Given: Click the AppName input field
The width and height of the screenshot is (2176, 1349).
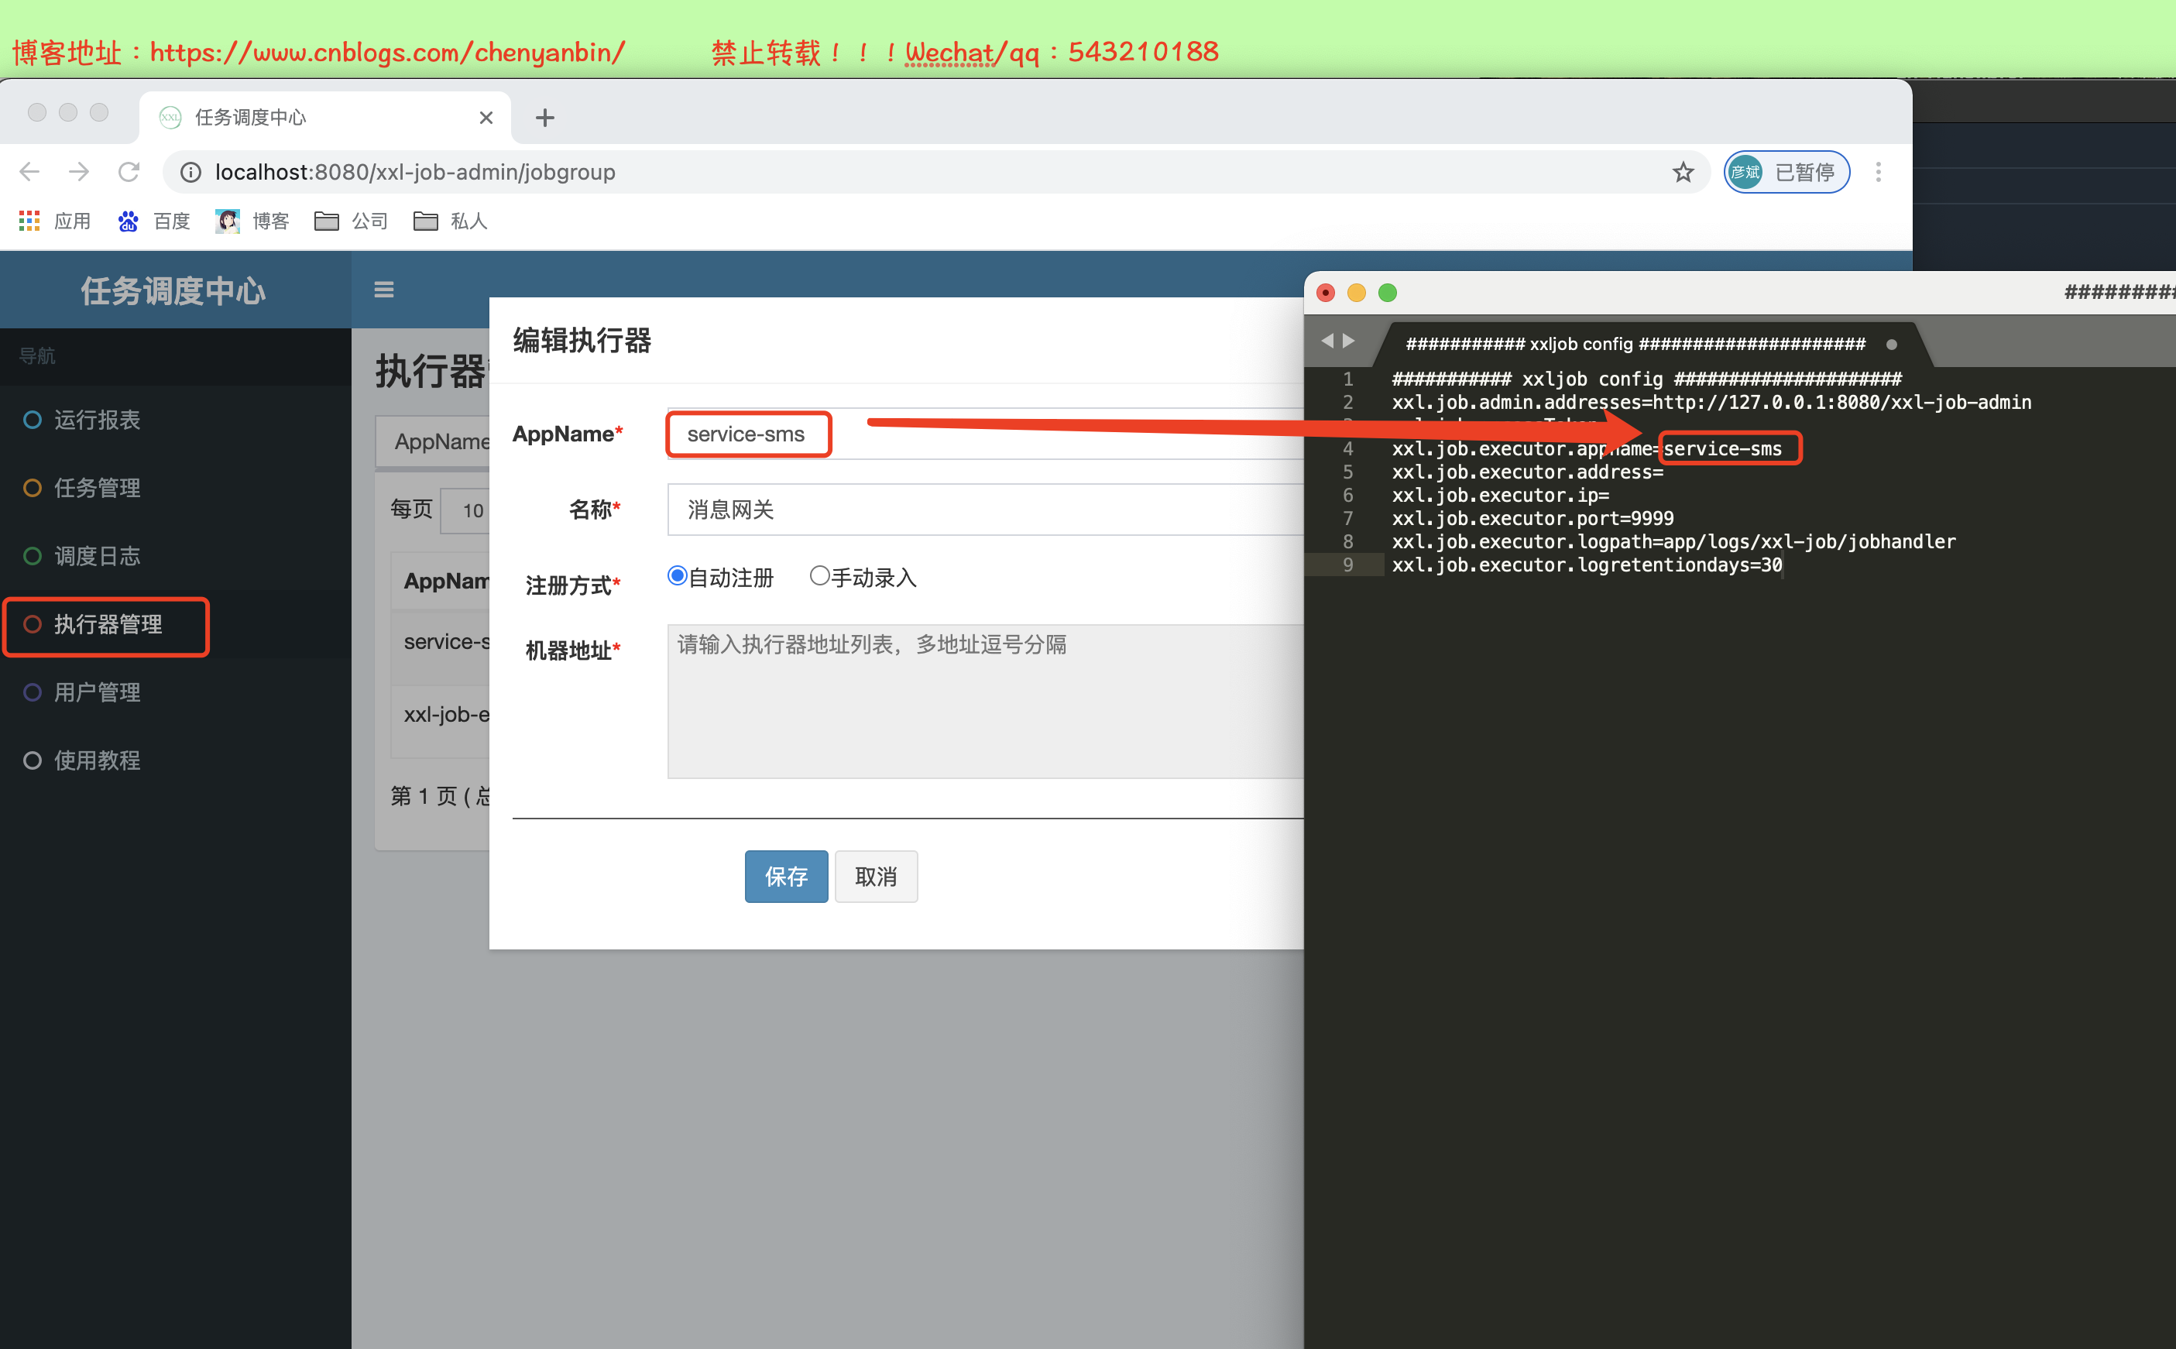Looking at the screenshot, I should click(x=747, y=434).
